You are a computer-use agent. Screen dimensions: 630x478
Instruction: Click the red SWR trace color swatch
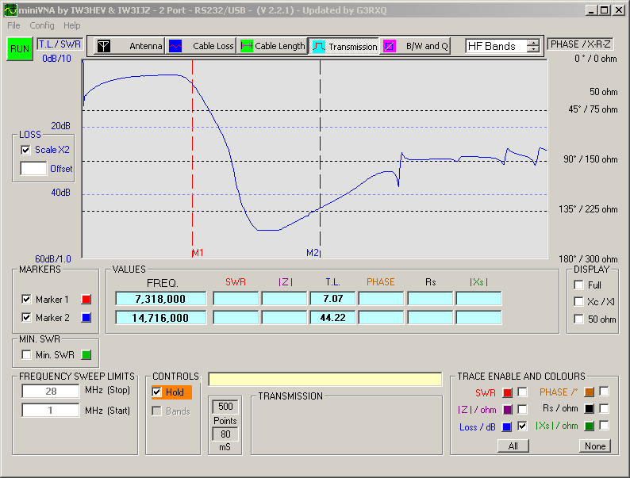coord(508,392)
